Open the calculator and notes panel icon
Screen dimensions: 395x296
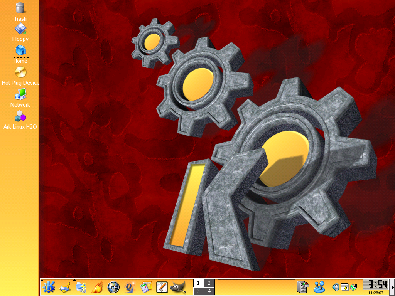(x=146, y=287)
